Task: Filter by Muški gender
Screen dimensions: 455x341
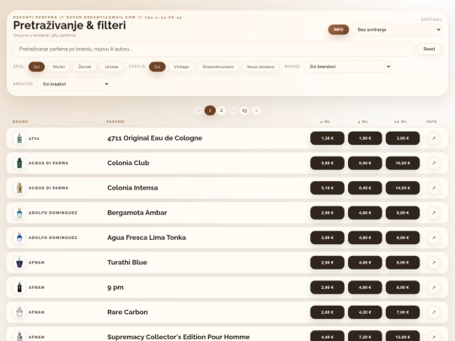Action: pos(59,67)
